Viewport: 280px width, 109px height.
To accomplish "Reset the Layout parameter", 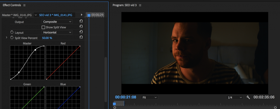I will (81, 32).
